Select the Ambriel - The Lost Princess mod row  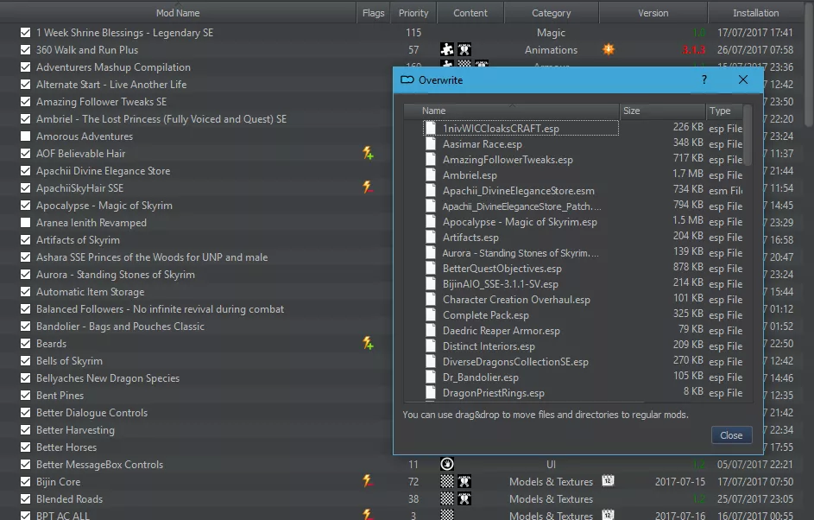tap(161, 119)
